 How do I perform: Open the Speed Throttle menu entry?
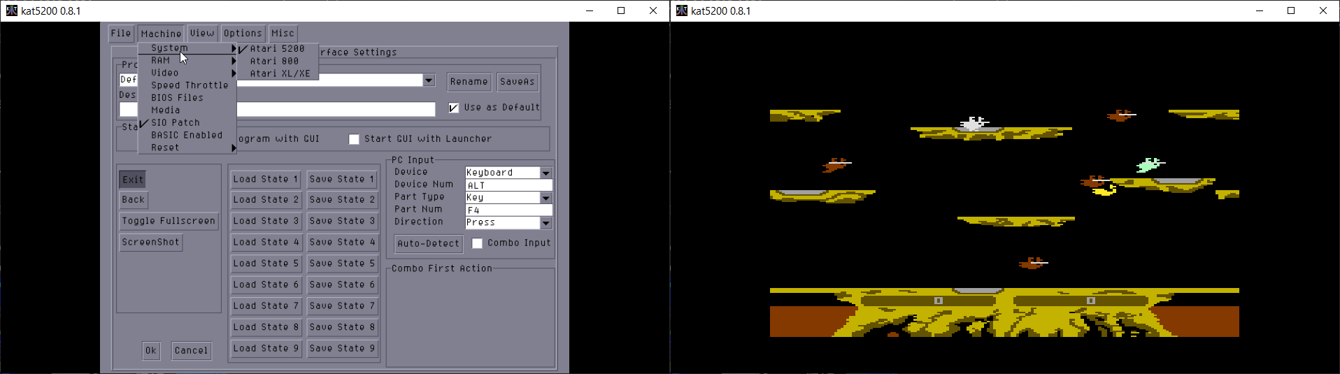tap(187, 85)
